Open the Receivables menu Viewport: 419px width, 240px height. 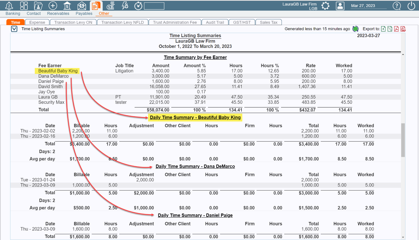click(x=58, y=14)
